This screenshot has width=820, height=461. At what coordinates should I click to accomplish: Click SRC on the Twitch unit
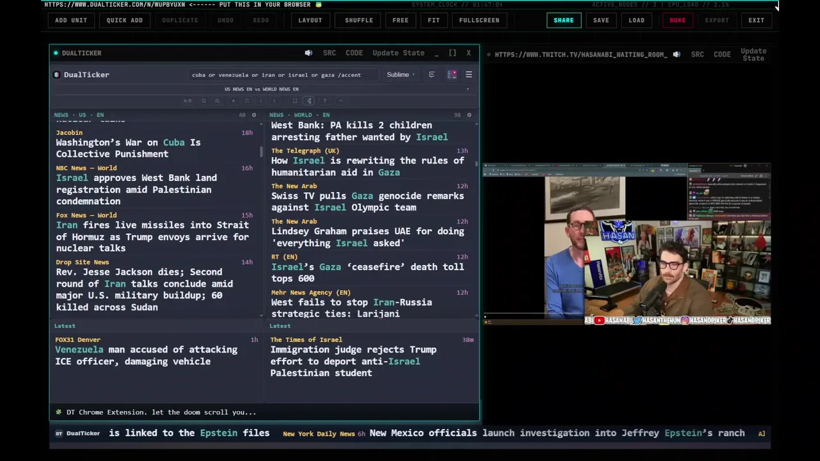[698, 54]
